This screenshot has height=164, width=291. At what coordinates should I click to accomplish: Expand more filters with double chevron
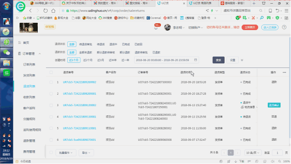242,60
